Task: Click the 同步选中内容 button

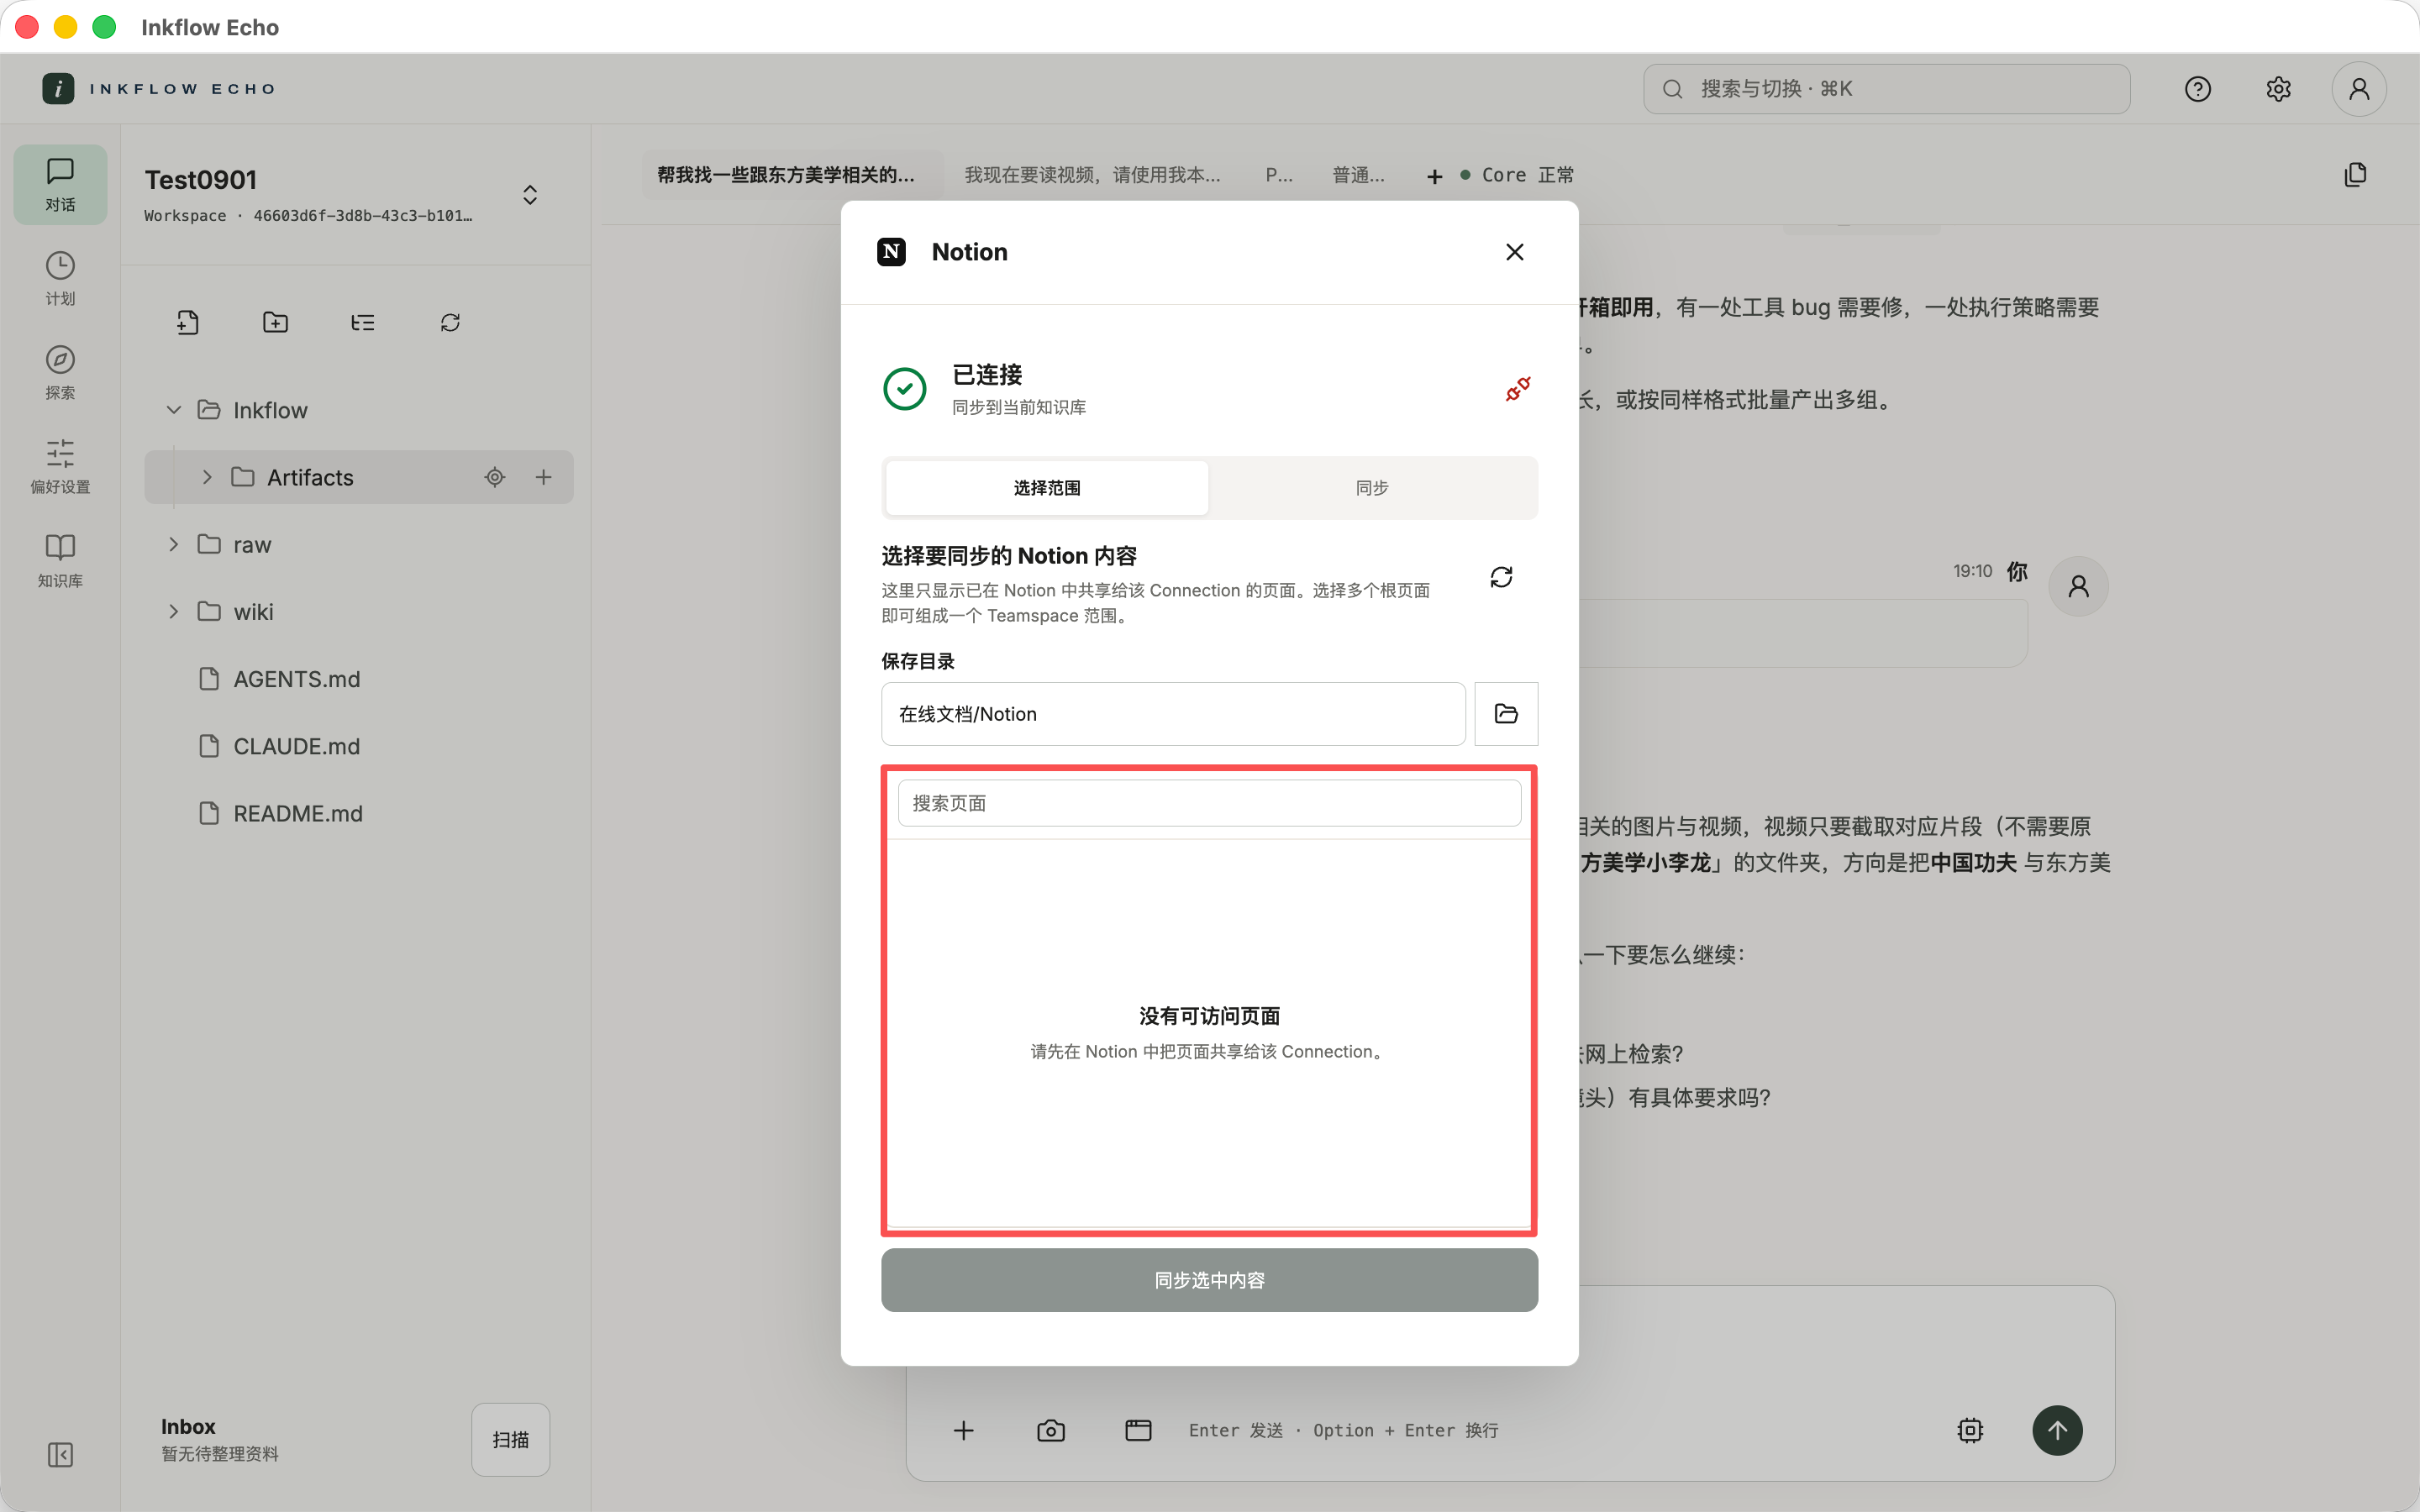Action: tap(1209, 1280)
